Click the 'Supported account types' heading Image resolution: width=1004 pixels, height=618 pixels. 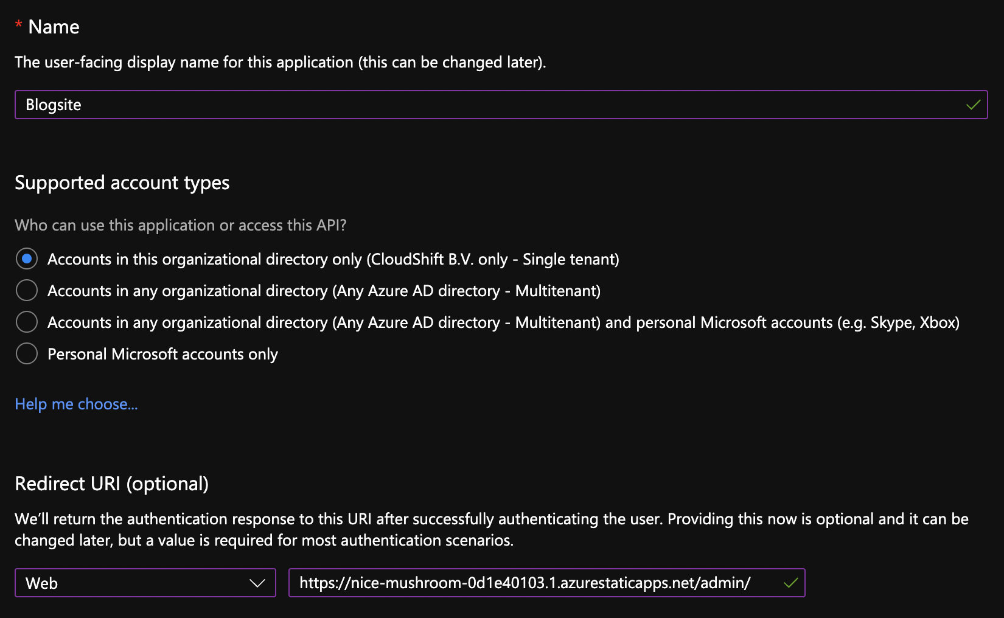point(122,182)
